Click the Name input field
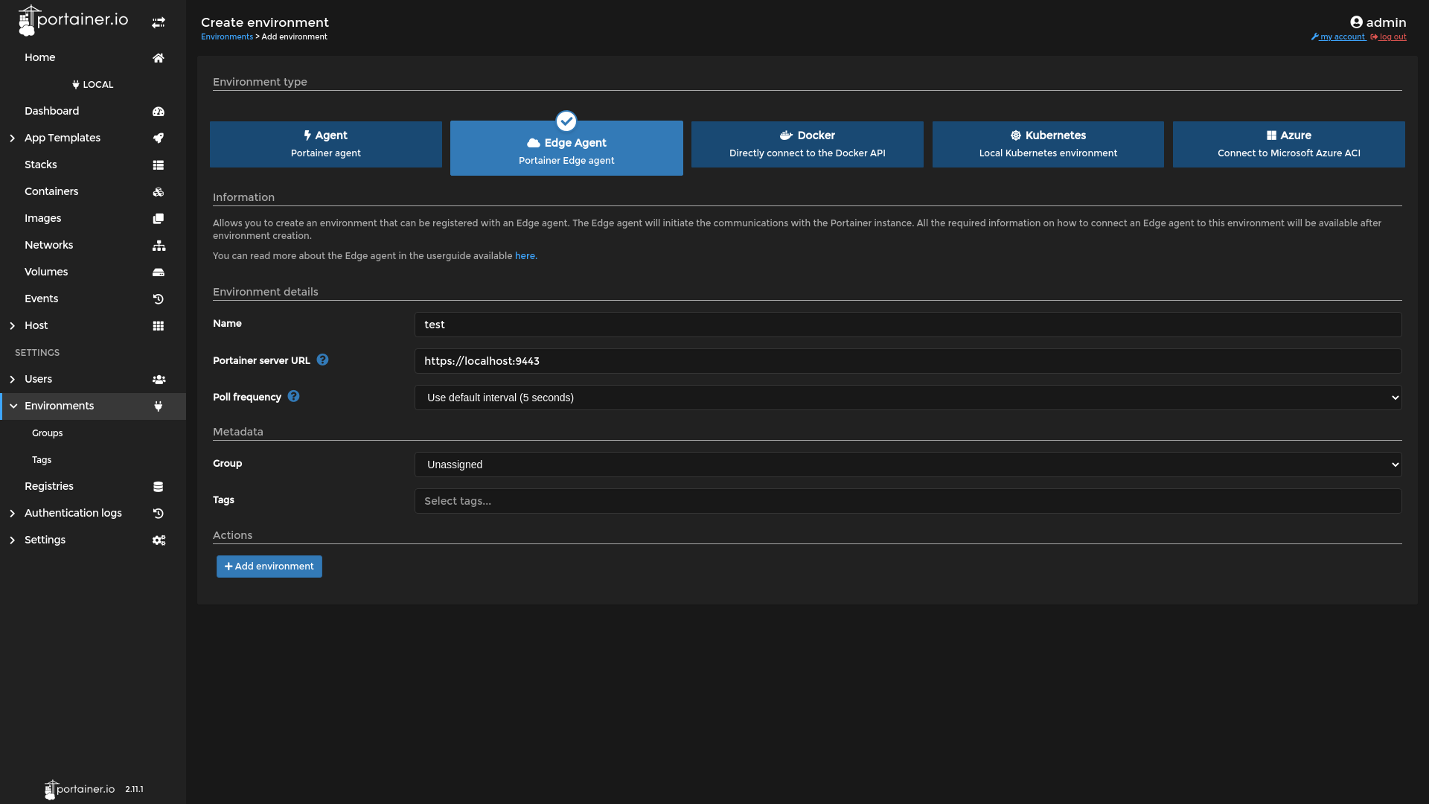The image size is (1429, 804). [x=908, y=325]
